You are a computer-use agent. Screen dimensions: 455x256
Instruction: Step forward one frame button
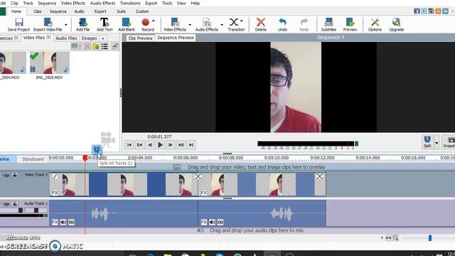tap(171, 145)
